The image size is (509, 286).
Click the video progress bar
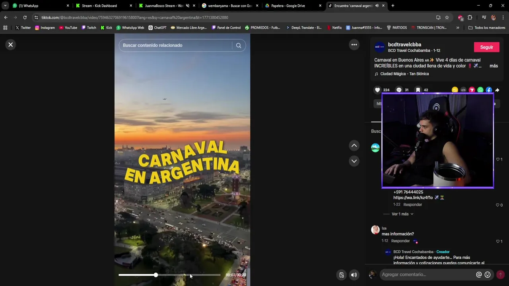169,275
